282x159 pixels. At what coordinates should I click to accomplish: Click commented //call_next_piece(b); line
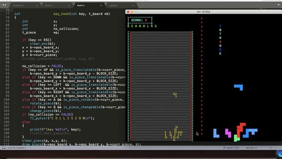click(x=50, y=133)
